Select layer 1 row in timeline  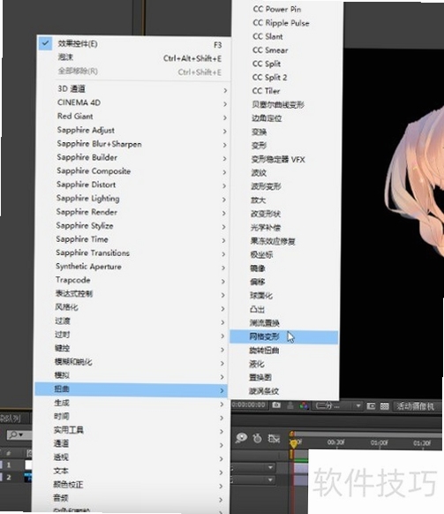pyautogui.click(x=17, y=465)
